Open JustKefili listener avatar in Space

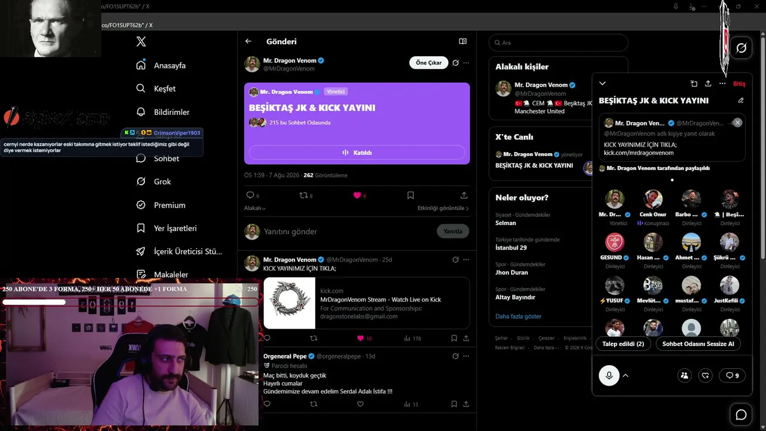[x=729, y=285]
